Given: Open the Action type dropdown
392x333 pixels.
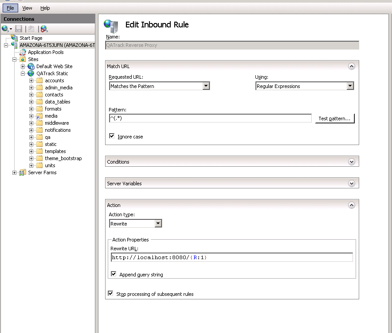Looking at the screenshot, I should tap(158, 223).
